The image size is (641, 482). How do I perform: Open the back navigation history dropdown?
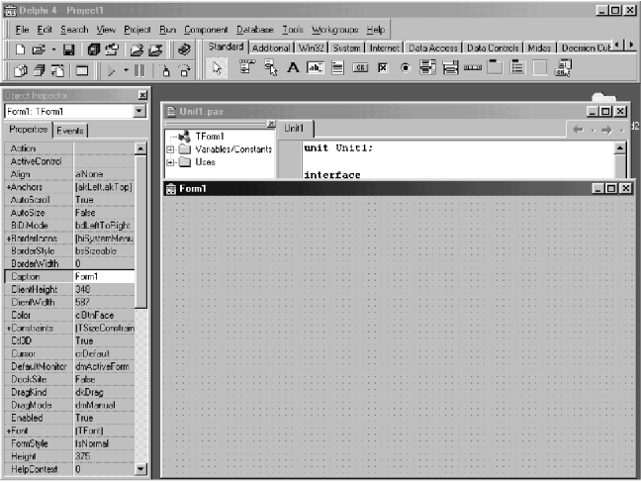click(593, 131)
